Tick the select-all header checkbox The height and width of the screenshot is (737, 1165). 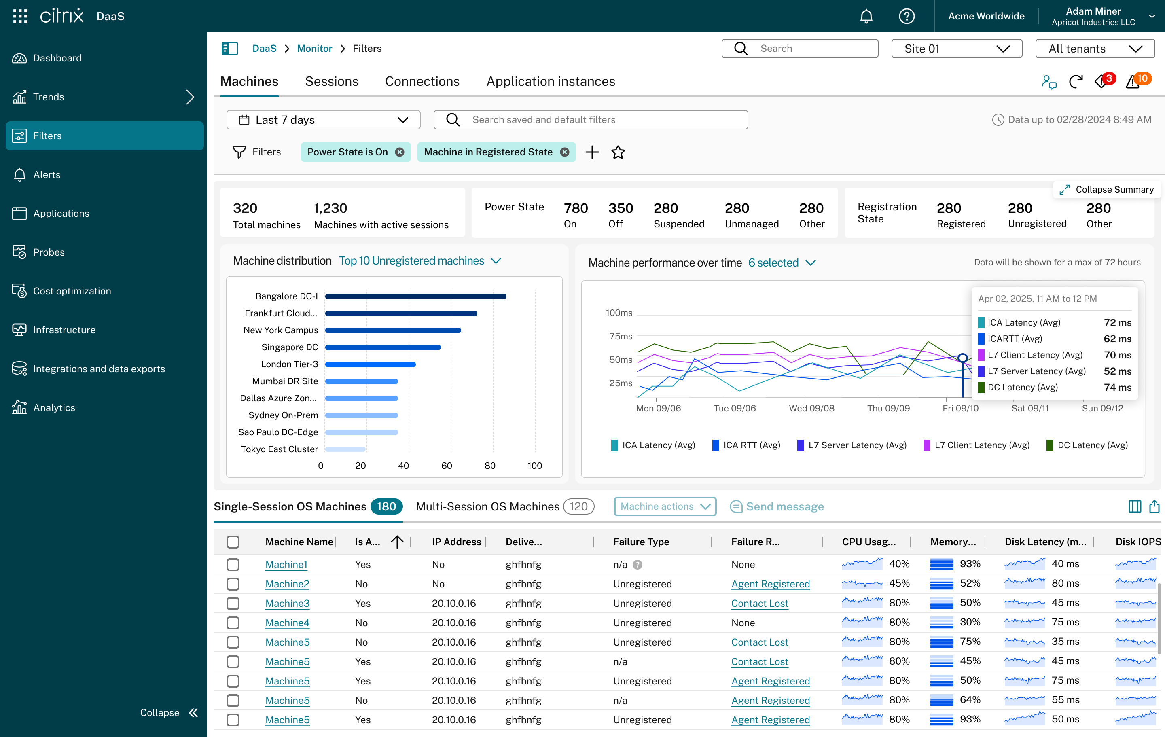pyautogui.click(x=233, y=542)
